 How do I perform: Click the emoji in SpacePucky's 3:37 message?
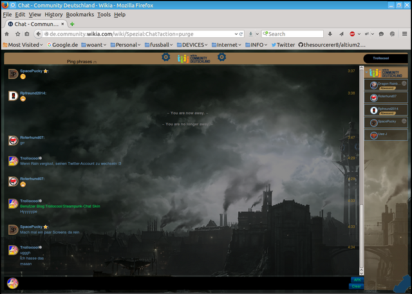pos(23,77)
